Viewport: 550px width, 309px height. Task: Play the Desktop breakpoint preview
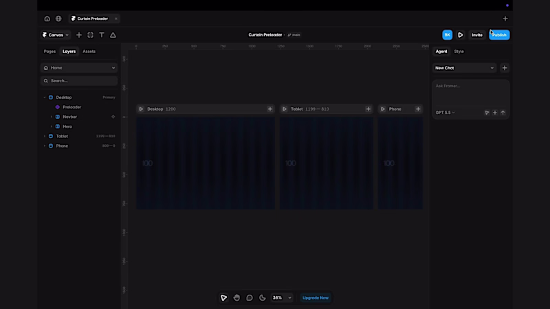(x=141, y=109)
